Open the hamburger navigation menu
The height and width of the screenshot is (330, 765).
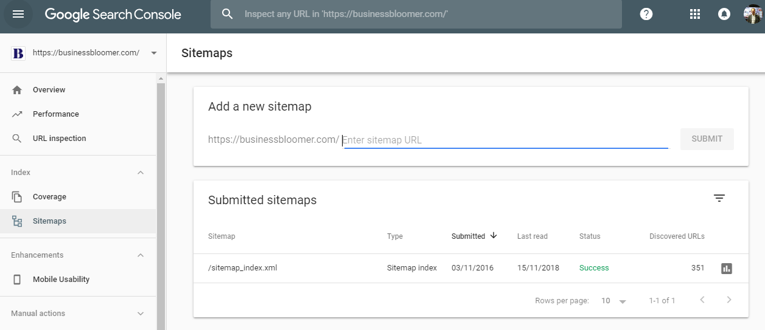point(18,14)
